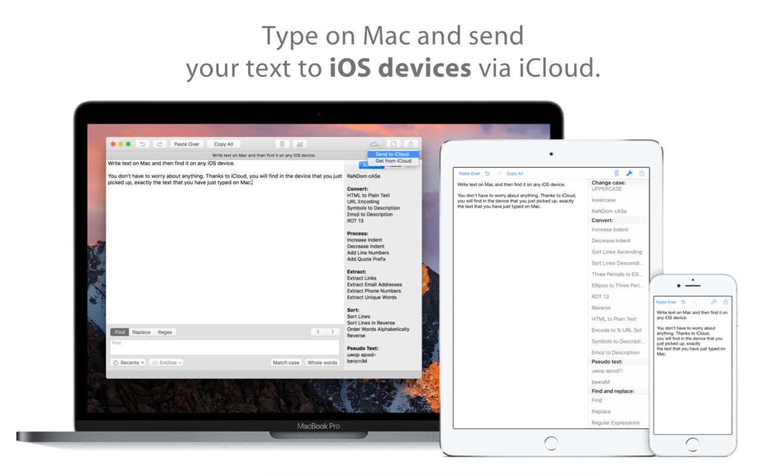Run HTML to Plain Text in Mac sidebar
This screenshot has width=762, height=476.
coord(368,195)
